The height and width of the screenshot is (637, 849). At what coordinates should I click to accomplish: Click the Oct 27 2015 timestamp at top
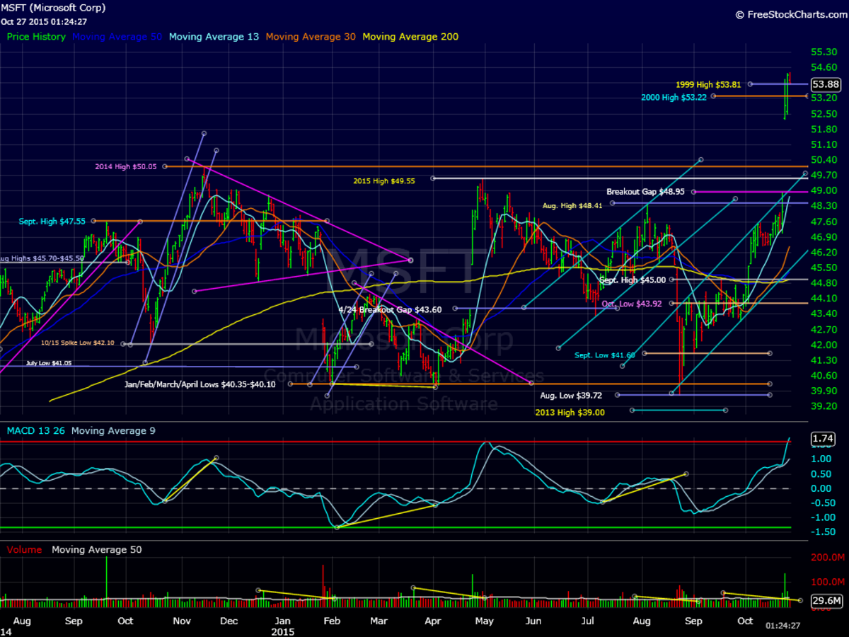44,21
